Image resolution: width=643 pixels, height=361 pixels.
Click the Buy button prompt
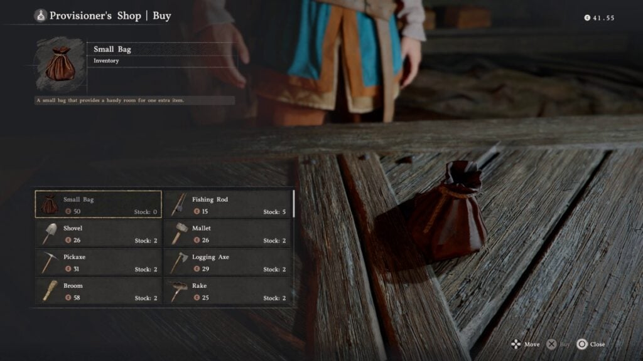558,344
